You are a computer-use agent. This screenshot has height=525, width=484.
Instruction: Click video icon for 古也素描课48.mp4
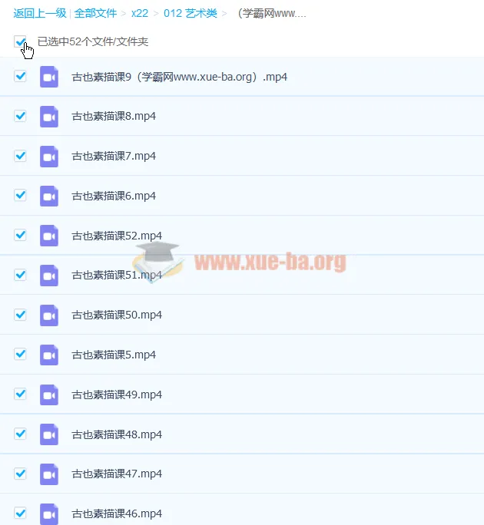49,434
